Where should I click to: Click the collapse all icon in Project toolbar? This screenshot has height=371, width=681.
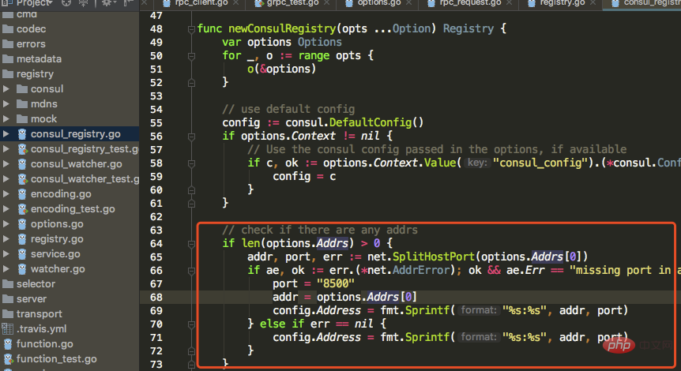(x=84, y=3)
